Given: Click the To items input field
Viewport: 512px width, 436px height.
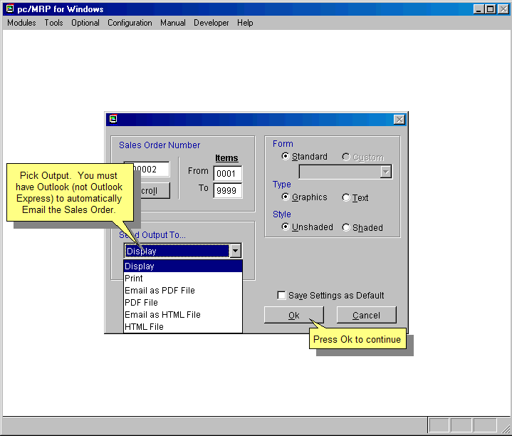Looking at the screenshot, I should [227, 190].
